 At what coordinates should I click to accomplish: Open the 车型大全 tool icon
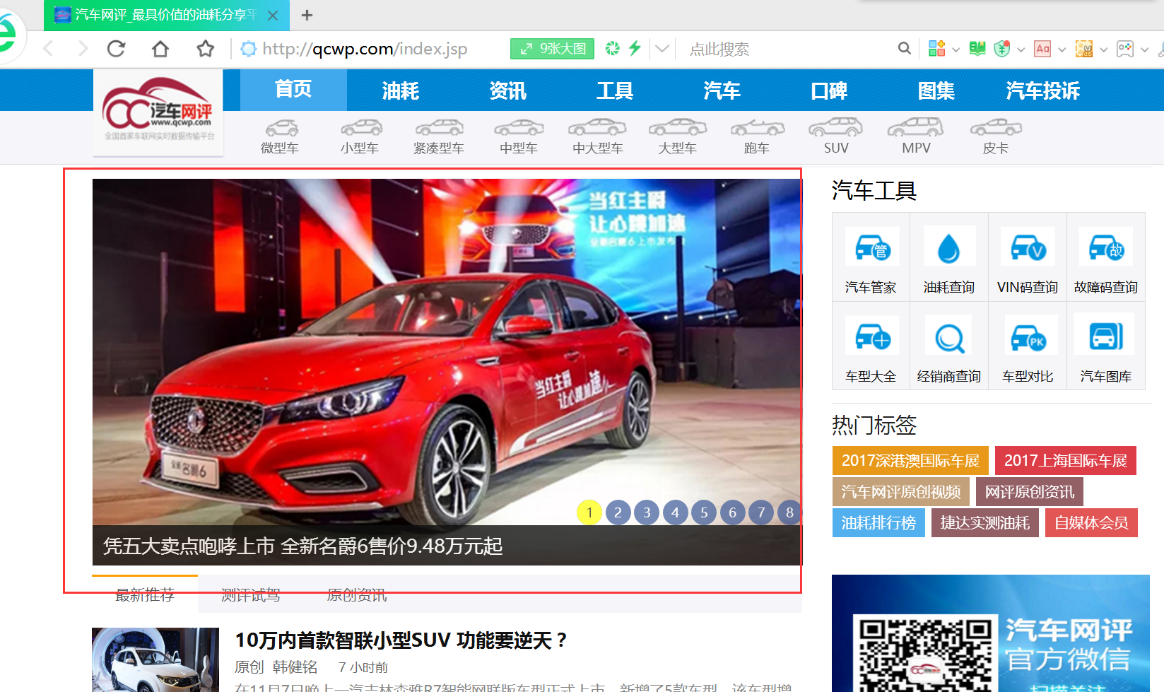coord(871,336)
